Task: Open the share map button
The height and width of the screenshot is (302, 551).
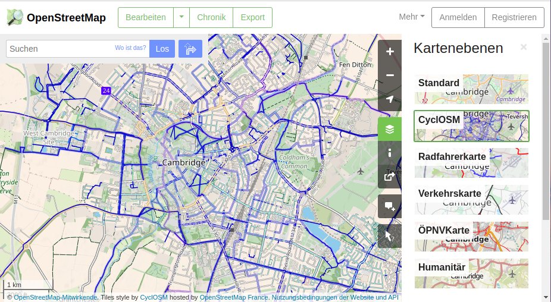Action: [x=390, y=177]
